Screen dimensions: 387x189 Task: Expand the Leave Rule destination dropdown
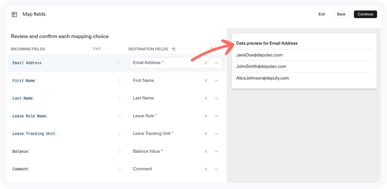click(x=216, y=116)
